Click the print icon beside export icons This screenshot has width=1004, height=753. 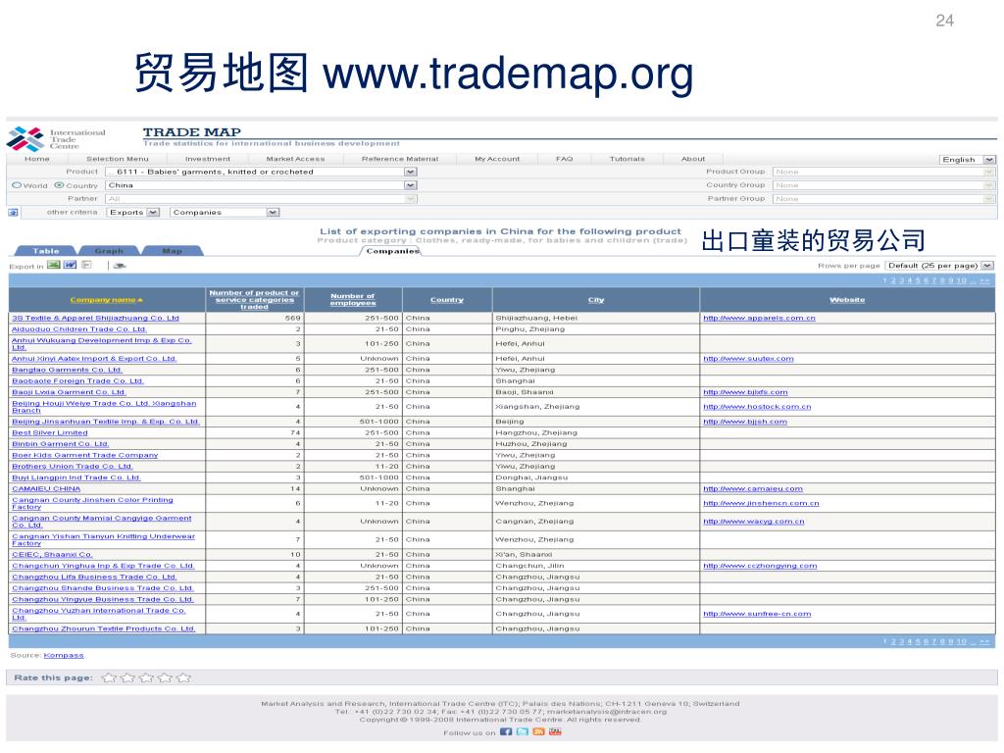(x=120, y=266)
